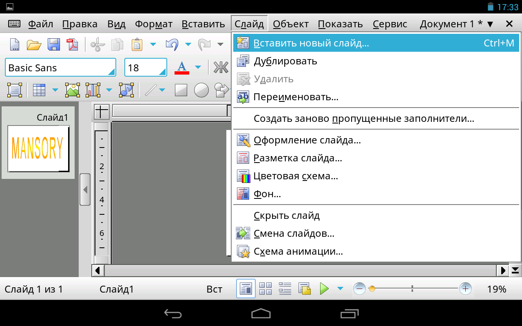Choose Скрыть слайд entry
Viewport: 522px width, 326px height.
(x=376, y=216)
